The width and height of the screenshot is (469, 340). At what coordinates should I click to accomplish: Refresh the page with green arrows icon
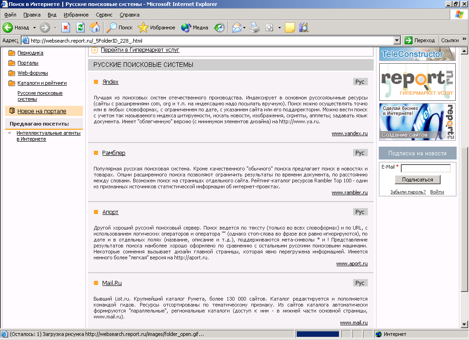coord(80,27)
